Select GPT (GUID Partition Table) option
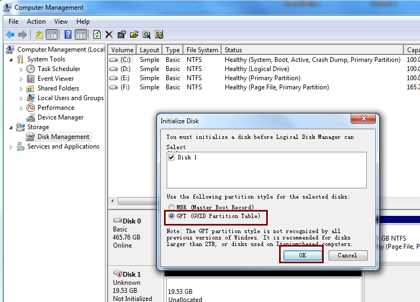The height and width of the screenshot is (302, 420). [172, 216]
